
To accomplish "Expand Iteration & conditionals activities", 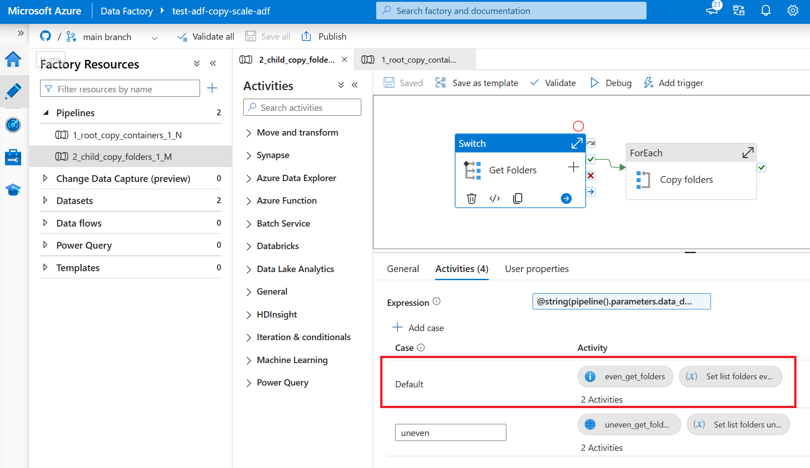I will tap(249, 337).
